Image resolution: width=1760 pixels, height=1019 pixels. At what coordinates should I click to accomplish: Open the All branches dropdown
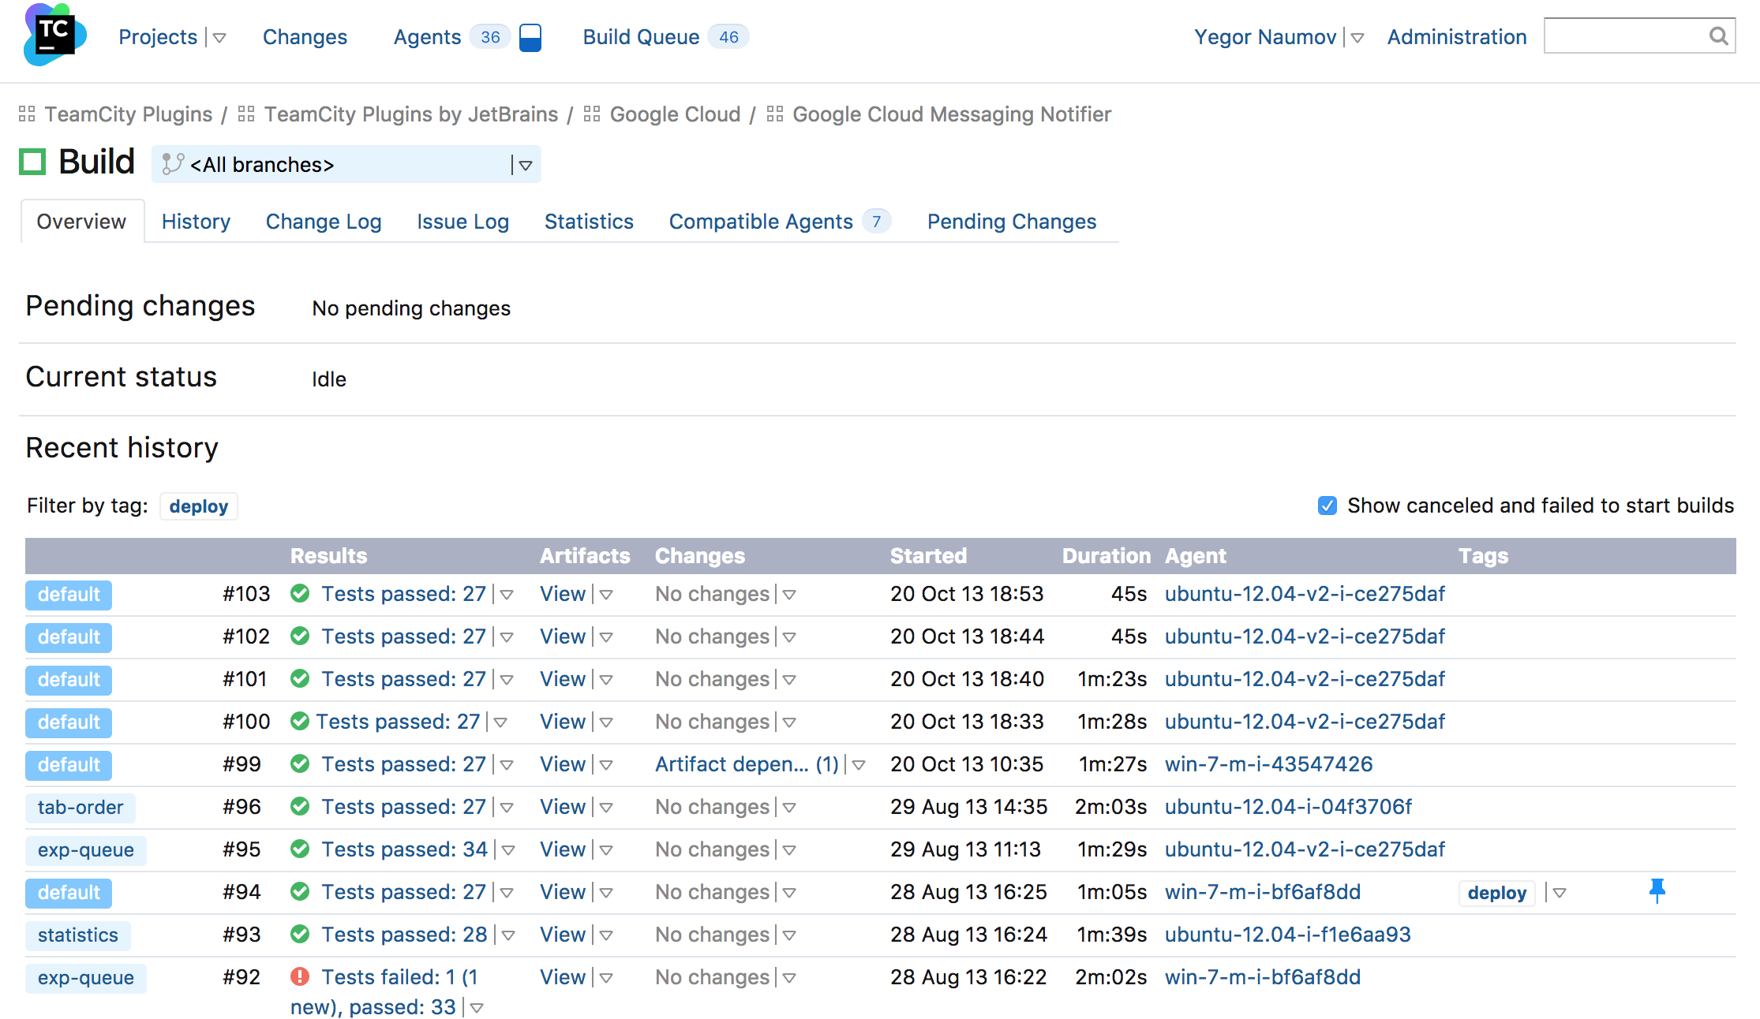pyautogui.click(x=525, y=165)
